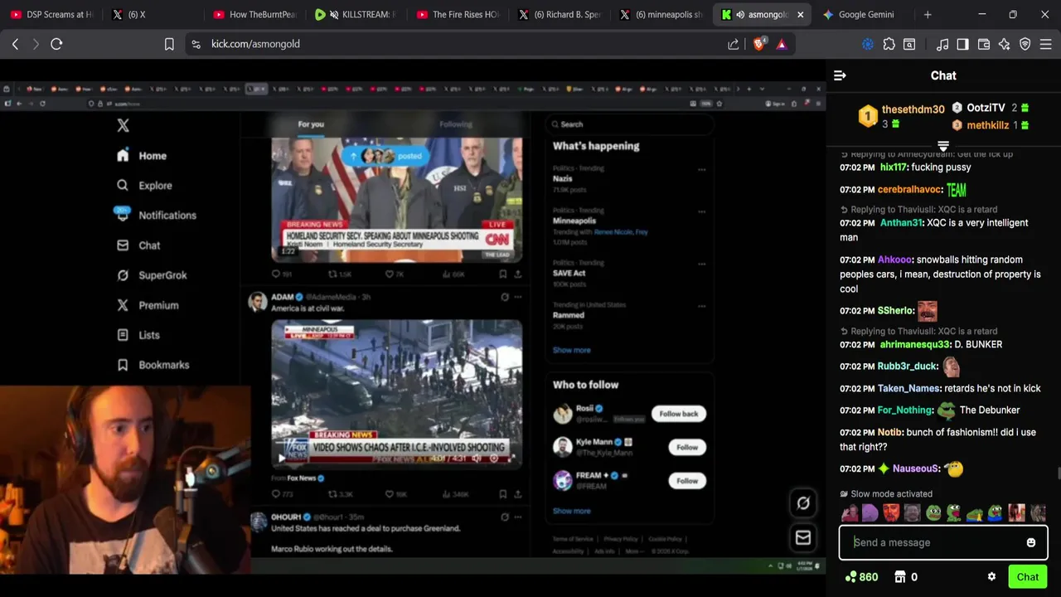The width and height of the screenshot is (1061, 597).
Task: Click username For_Nothing in chat
Action: 905,410
